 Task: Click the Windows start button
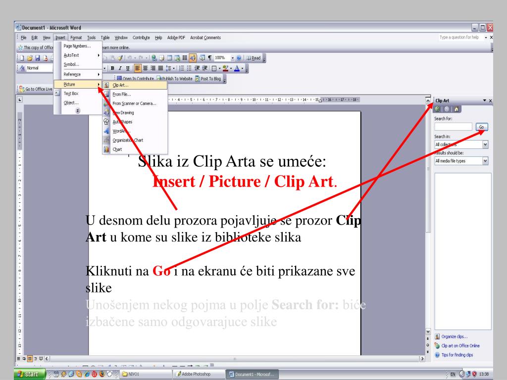click(30, 374)
